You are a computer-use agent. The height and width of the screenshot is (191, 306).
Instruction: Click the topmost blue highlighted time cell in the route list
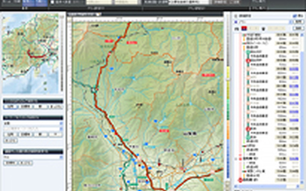[x=294, y=69]
